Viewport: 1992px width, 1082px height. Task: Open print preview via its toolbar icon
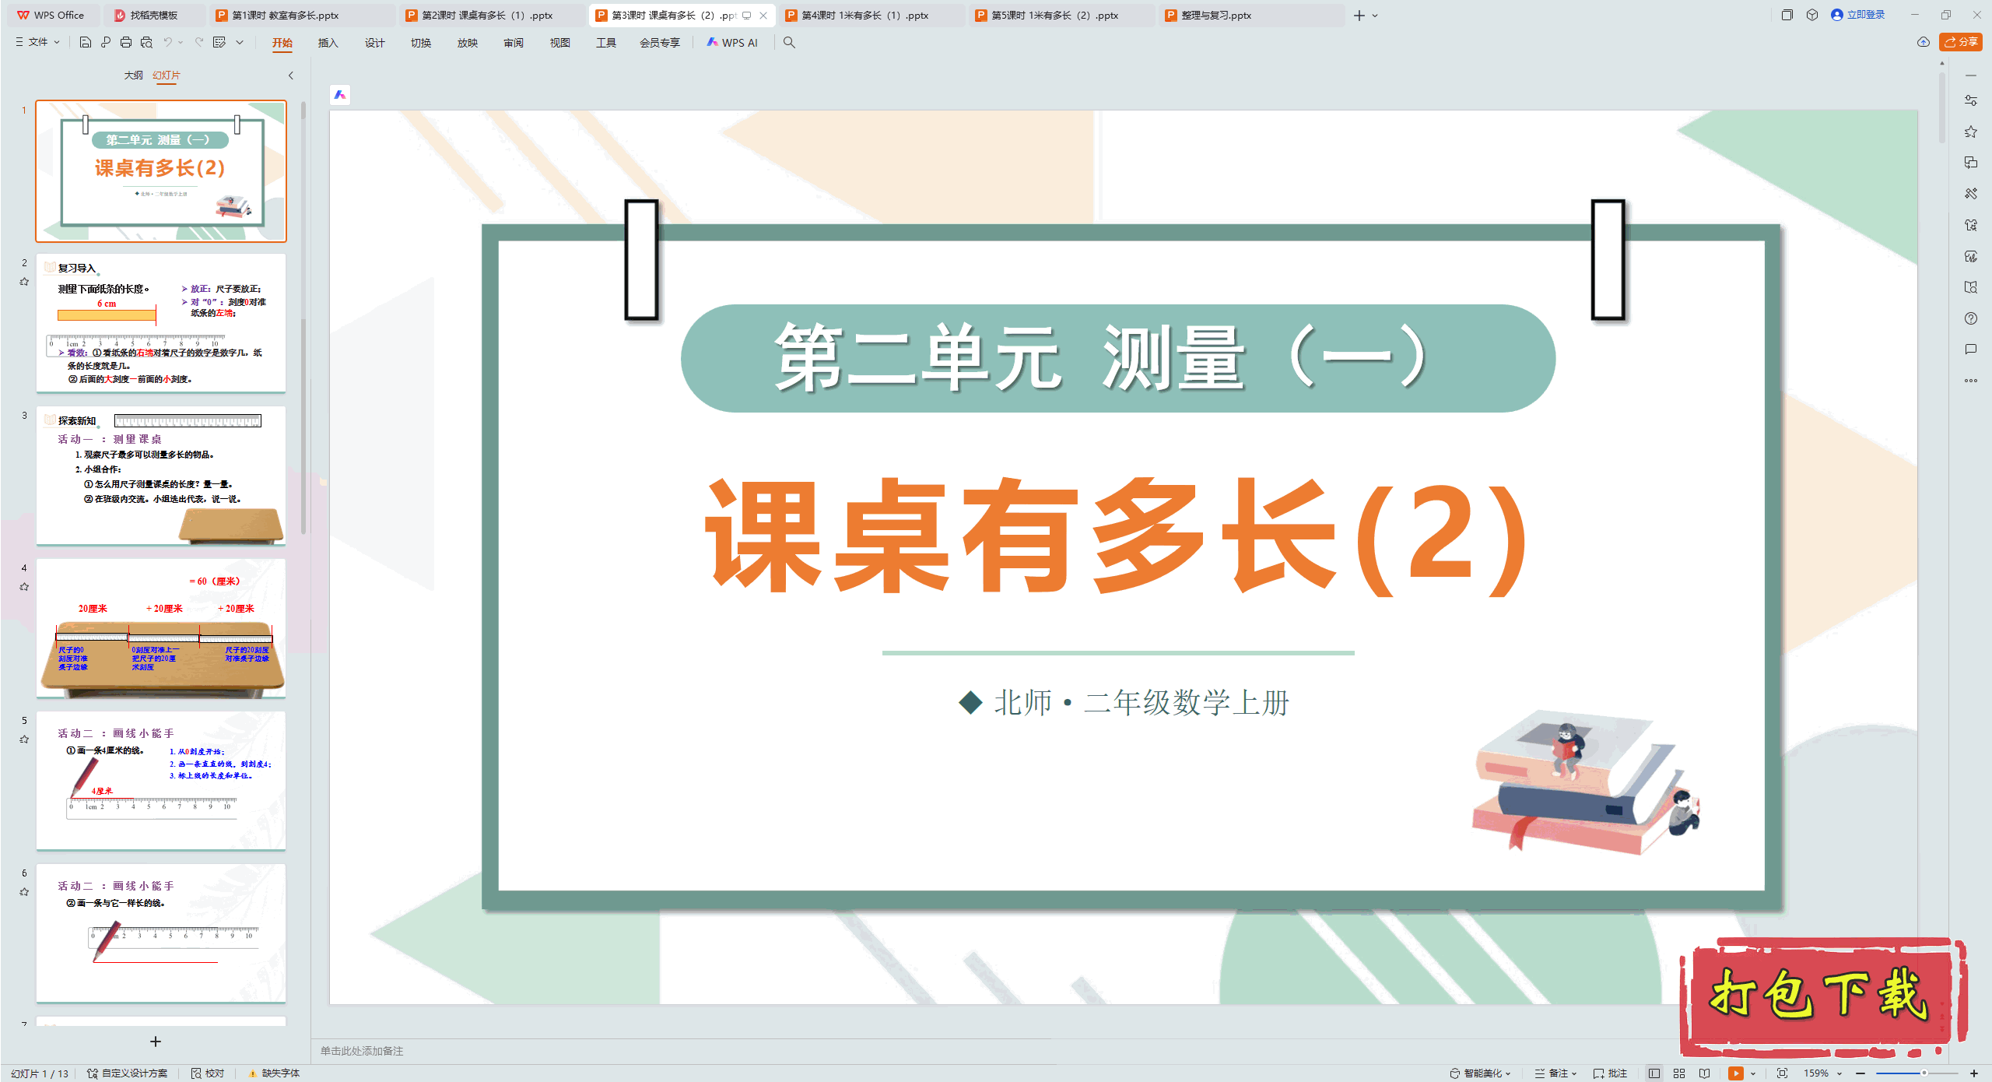147,43
